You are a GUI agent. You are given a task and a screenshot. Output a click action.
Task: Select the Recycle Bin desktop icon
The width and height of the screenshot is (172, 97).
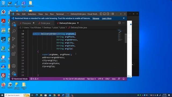pos(3,4)
